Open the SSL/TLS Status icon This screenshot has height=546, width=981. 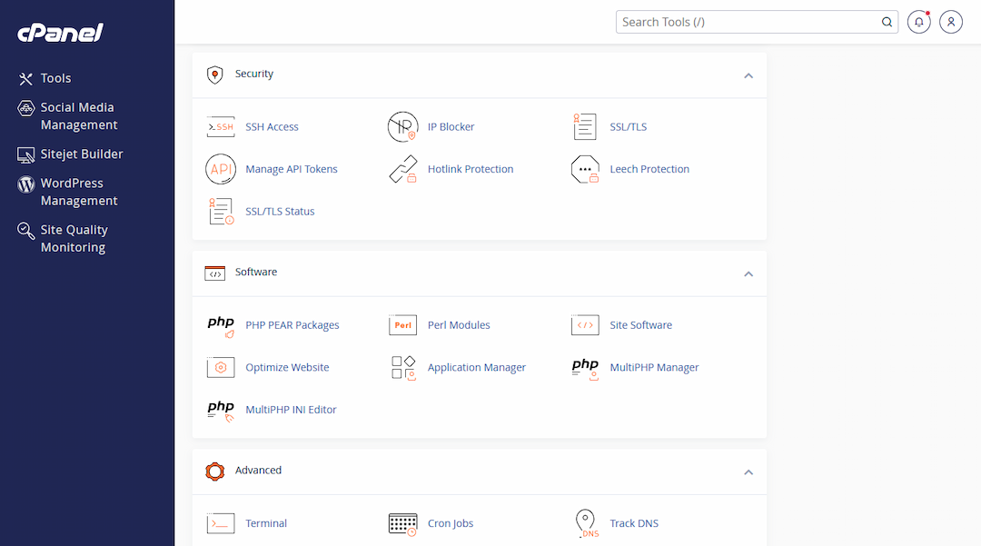tap(221, 212)
